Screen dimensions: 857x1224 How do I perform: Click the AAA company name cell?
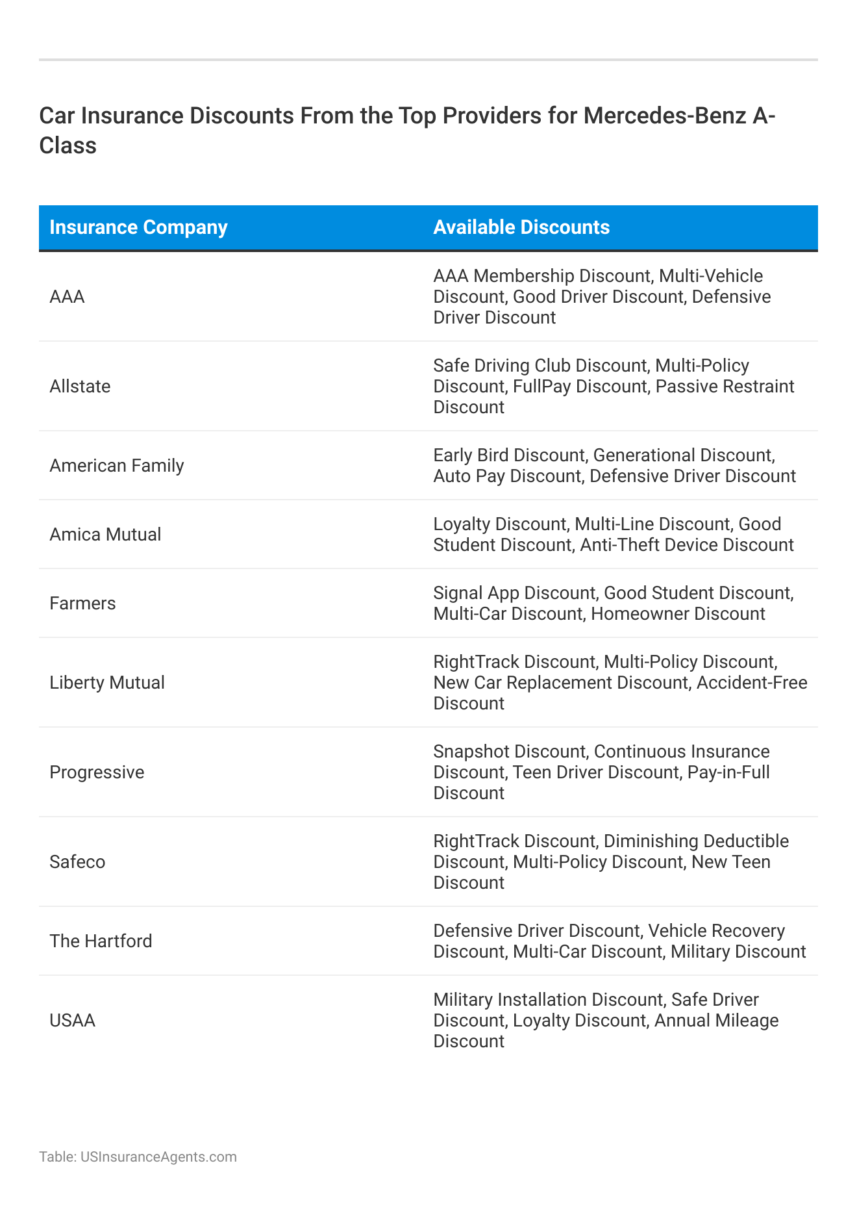pyautogui.click(x=68, y=297)
